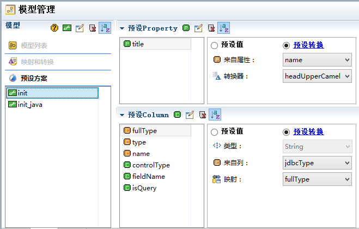Collapse the 预设Property section

[122, 28]
